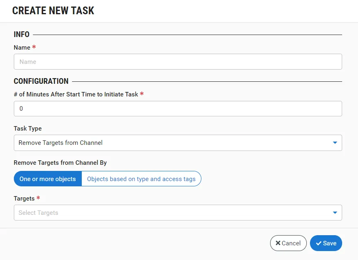Focus the minutes after start time field
The width and height of the screenshot is (358, 260).
tap(178, 109)
